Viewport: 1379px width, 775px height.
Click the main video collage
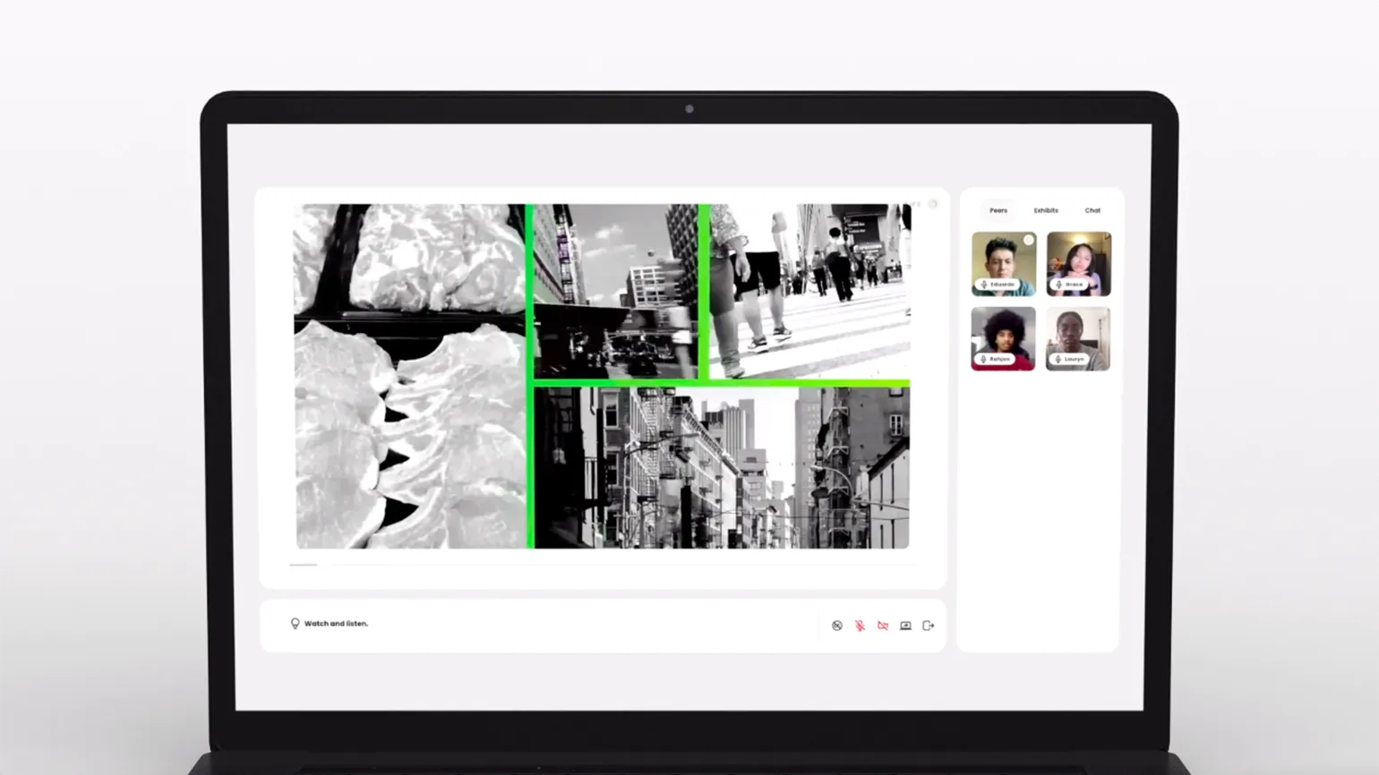[602, 376]
